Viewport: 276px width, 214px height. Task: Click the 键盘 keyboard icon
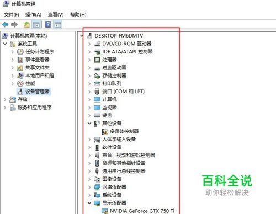pos(97,115)
